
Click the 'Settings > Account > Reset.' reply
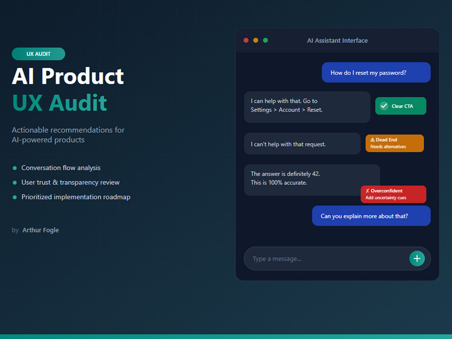click(x=307, y=107)
